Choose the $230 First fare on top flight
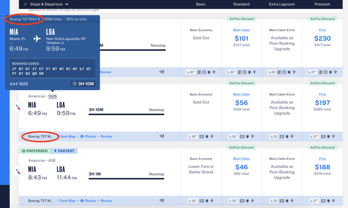The width and height of the screenshot is (348, 208). (322, 38)
